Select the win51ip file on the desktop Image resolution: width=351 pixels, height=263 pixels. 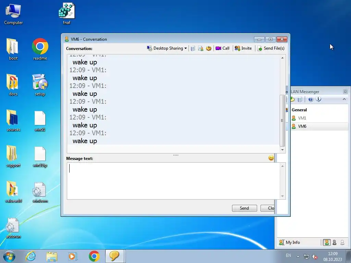point(40,156)
